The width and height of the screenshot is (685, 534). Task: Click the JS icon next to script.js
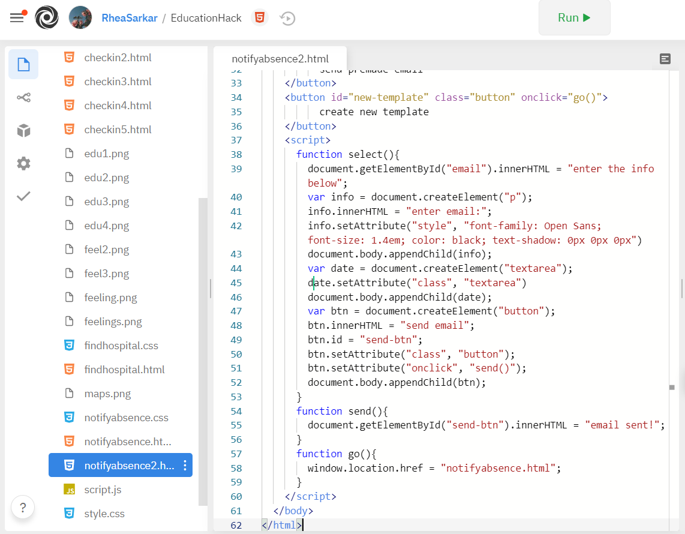click(69, 490)
